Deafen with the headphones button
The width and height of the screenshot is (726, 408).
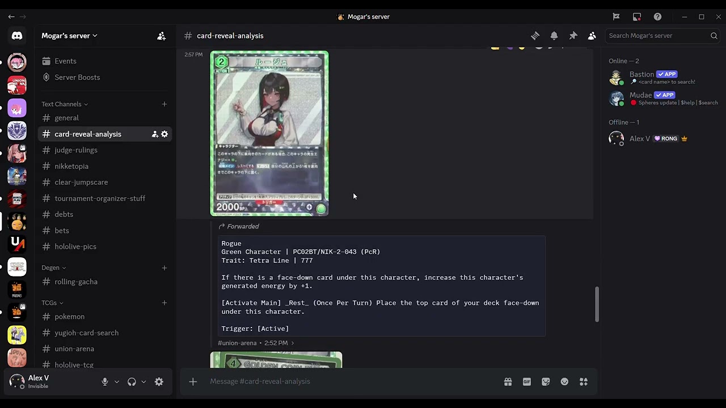(x=132, y=382)
